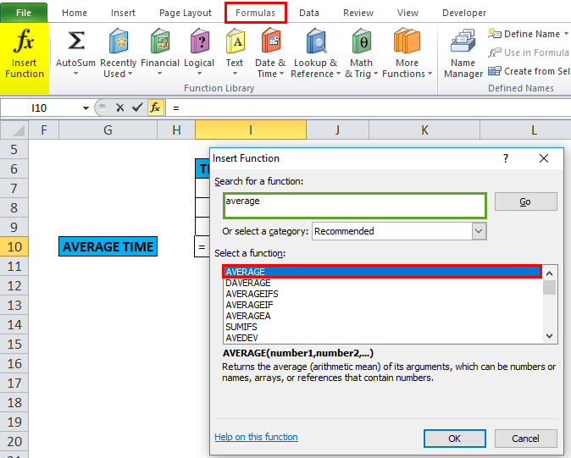Open the Name Manager

(463, 53)
